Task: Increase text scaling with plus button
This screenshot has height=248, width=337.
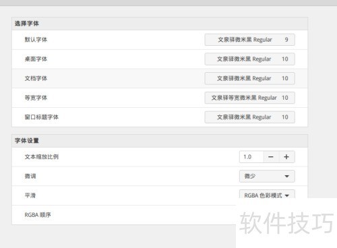Action: (286, 157)
